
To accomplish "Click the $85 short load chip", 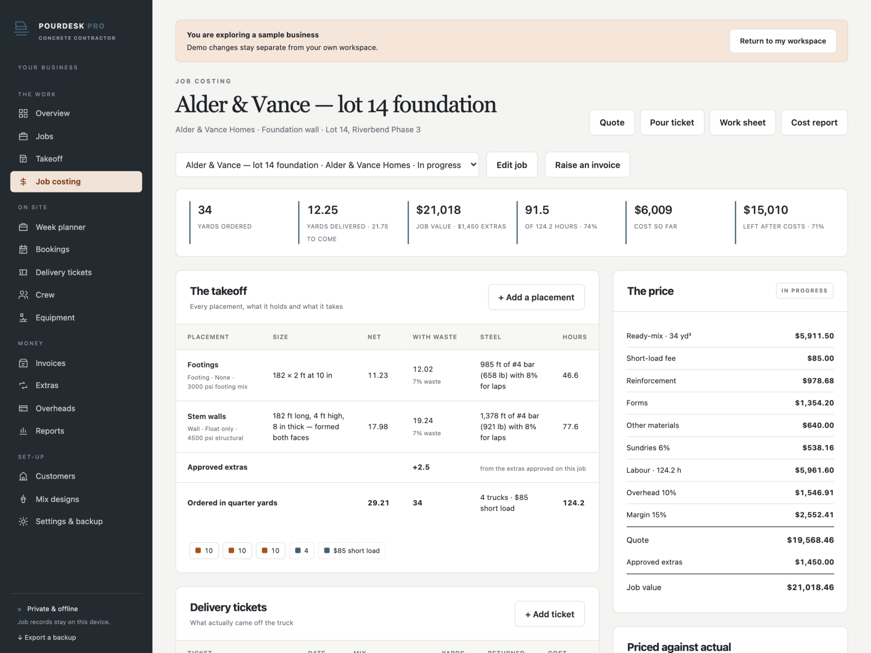I will coord(352,551).
